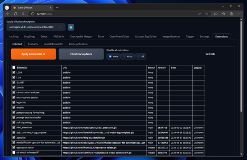Uncheck the openpose-editor extension checkbox
Screen dimensions: 247x160
click(14, 147)
